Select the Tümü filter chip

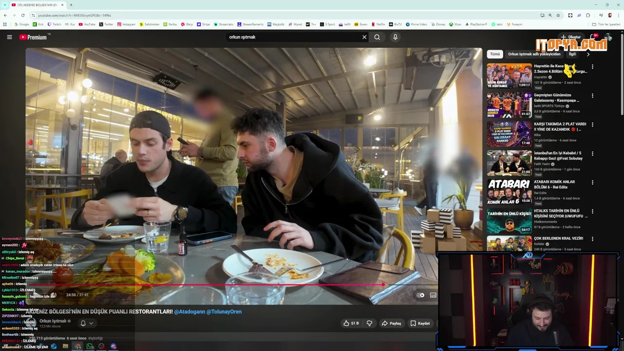pyautogui.click(x=495, y=54)
